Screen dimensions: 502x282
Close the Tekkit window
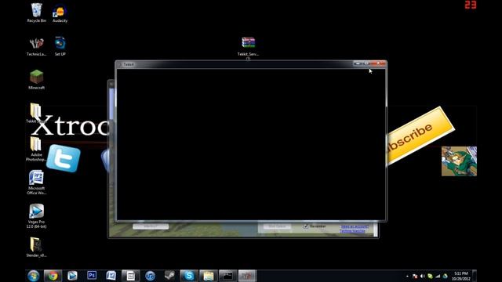point(378,63)
